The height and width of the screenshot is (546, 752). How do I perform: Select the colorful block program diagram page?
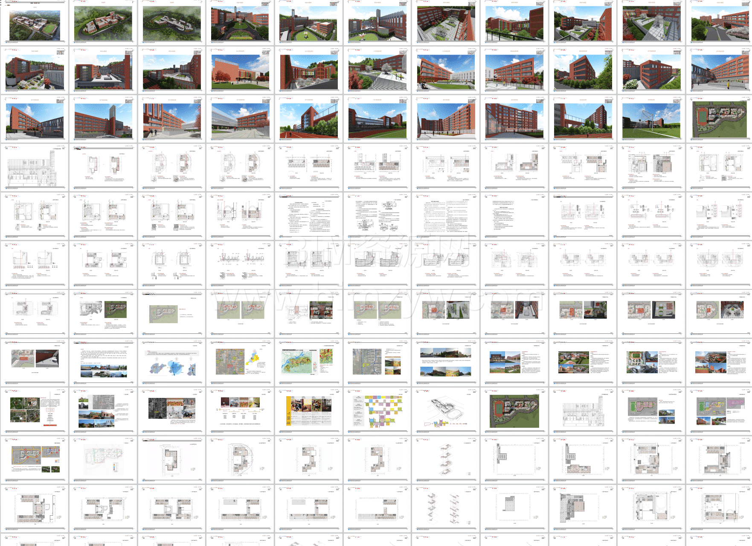pyautogui.click(x=377, y=411)
